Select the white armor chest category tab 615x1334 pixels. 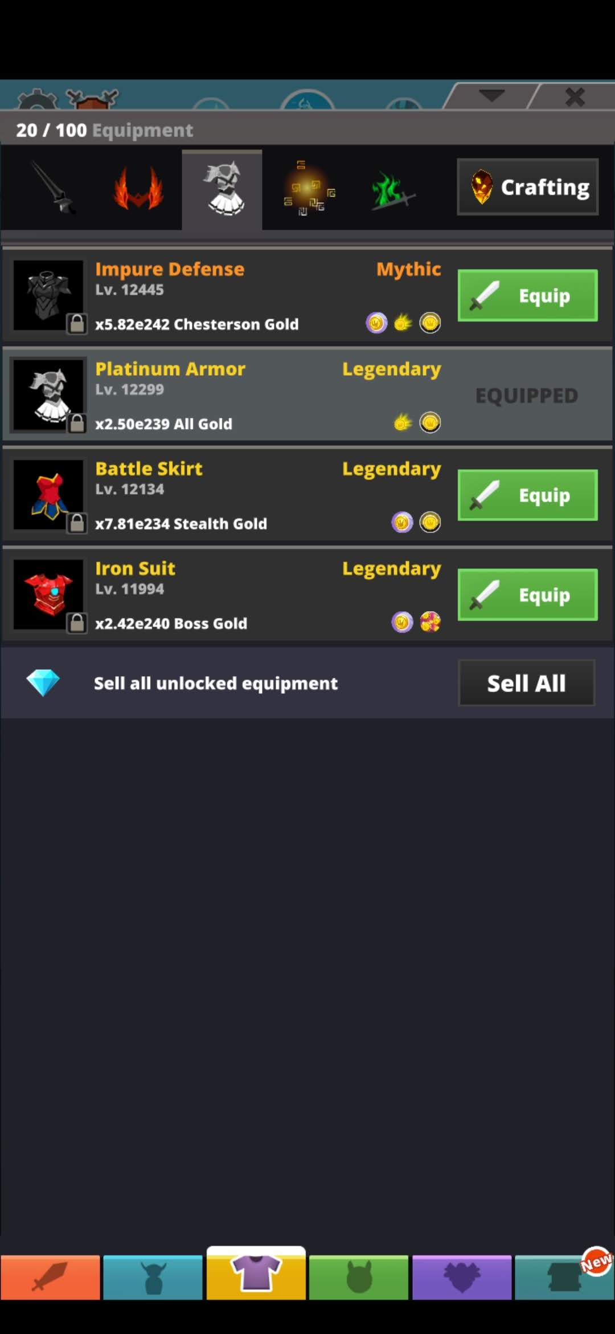(x=222, y=189)
